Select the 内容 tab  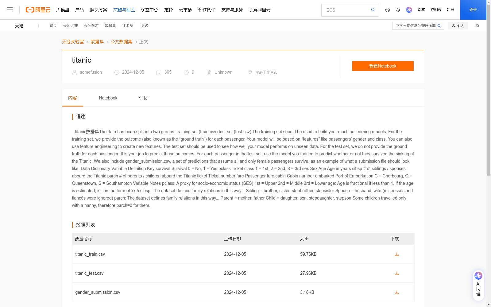coord(72,98)
